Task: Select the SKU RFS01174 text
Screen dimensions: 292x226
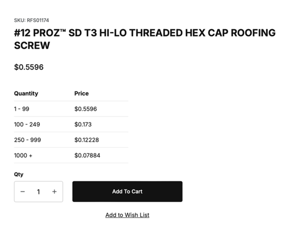Action: pos(31,20)
